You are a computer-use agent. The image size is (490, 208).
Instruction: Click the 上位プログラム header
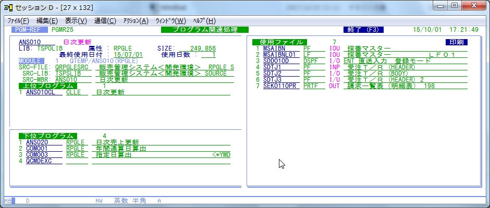pyautogui.click(x=48, y=86)
